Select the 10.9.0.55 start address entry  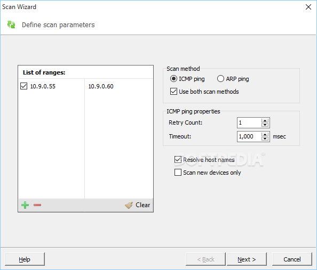tap(43, 86)
